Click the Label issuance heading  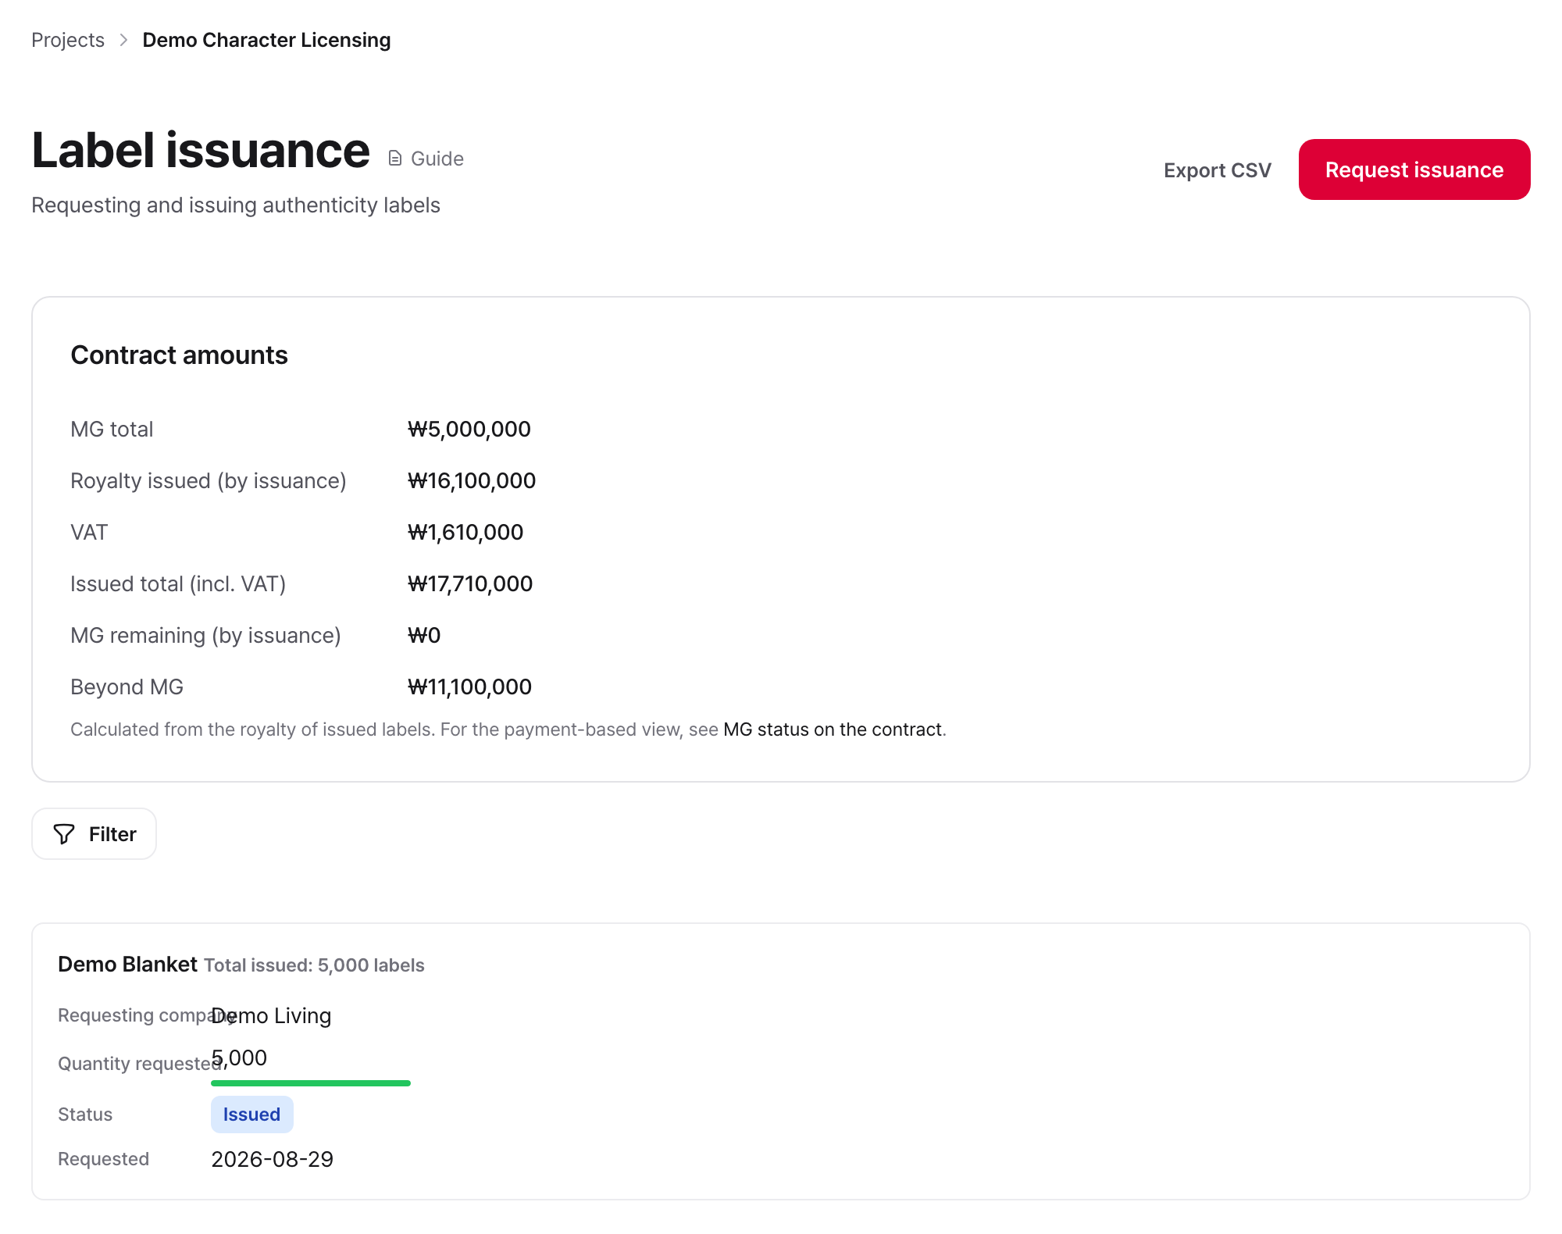pos(201,150)
